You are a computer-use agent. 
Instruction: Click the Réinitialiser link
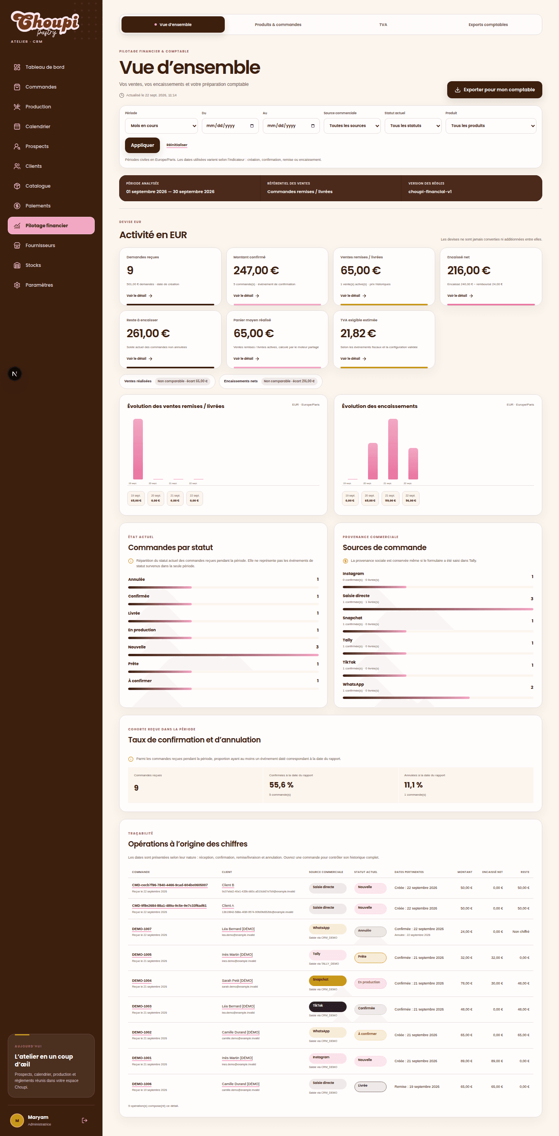pos(177,145)
